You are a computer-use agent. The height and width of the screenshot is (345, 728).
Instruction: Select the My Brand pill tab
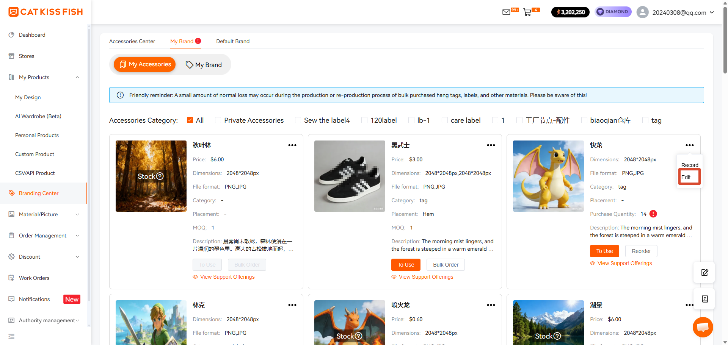tap(204, 65)
